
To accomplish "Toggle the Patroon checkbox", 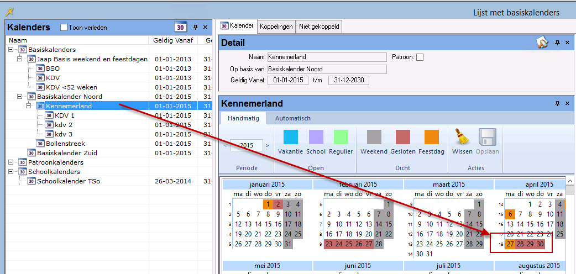I will [420, 57].
